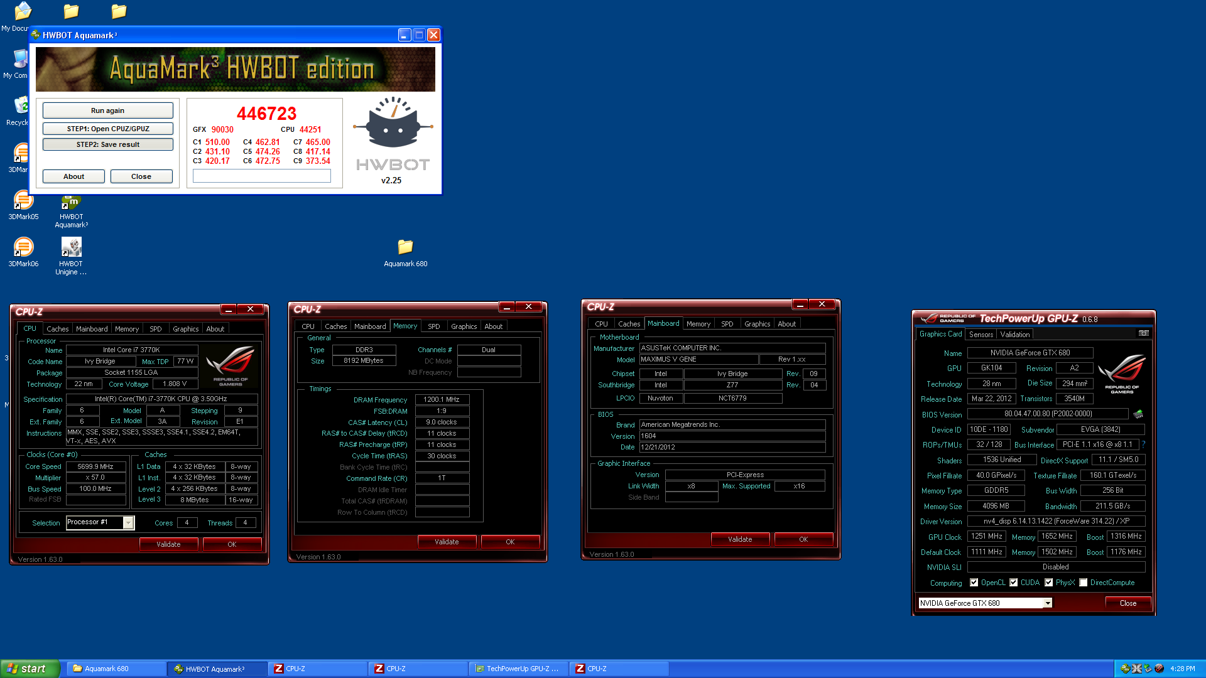Click the About button in Aquamark
The image size is (1206, 678).
[73, 176]
